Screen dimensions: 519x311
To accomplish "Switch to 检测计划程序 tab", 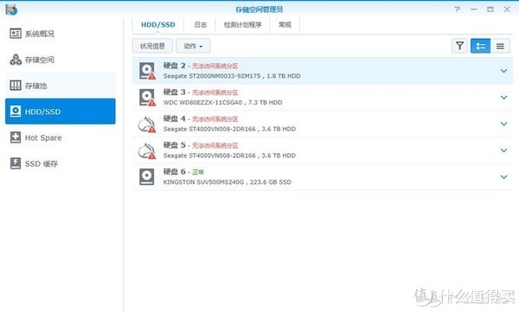I will tap(242, 25).
